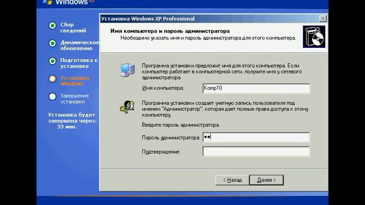This screenshot has height=205, width=365.
Task: Click the label Имя компьютера:
Action: click(x=163, y=88)
